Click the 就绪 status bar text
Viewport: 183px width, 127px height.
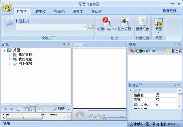click(x=7, y=124)
